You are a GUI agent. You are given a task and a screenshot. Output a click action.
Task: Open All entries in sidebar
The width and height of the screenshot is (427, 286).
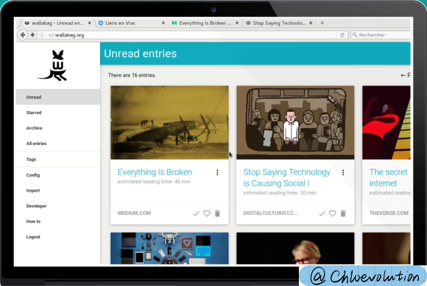58,143
